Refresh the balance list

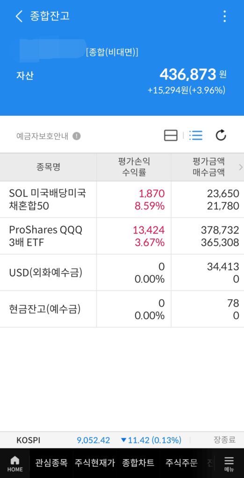click(221, 135)
